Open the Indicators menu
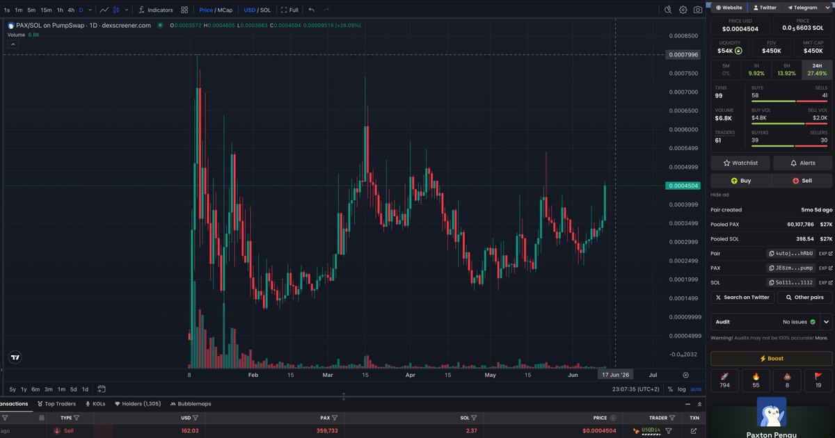835x438 pixels. coord(155,10)
